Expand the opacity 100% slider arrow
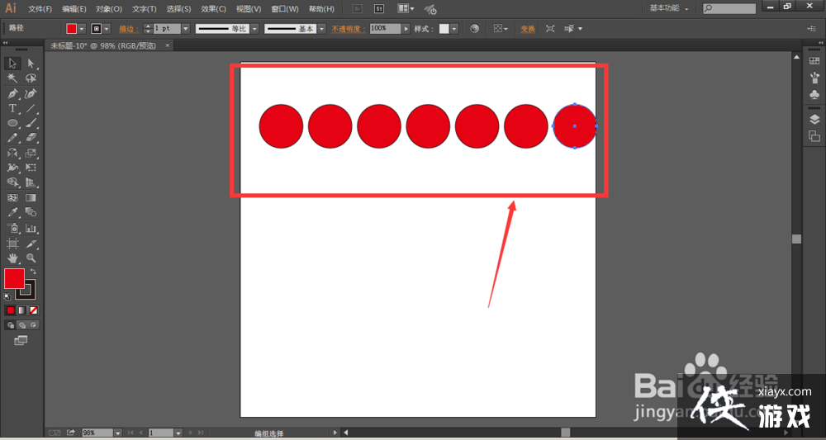This screenshot has height=440, width=826. 406,29
